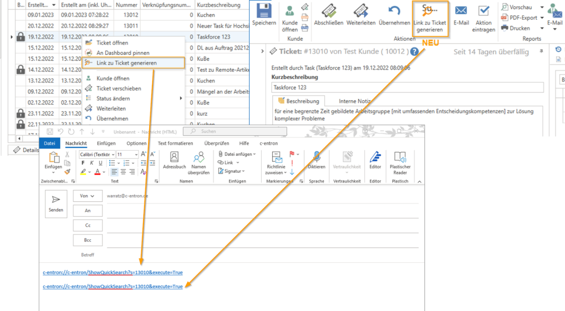Screen dimensions: 565x311
Task: Click the font color red A swatch
Action: click(97, 172)
